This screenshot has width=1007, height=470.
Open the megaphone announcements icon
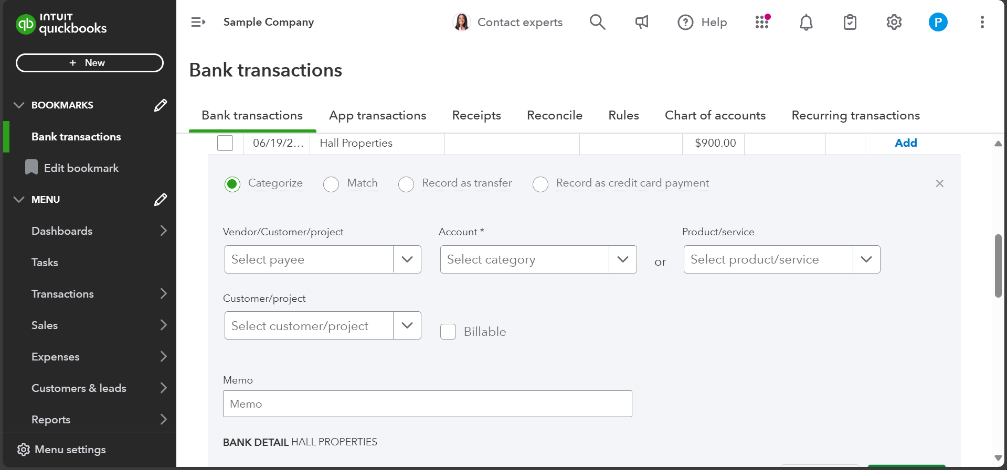(x=642, y=22)
